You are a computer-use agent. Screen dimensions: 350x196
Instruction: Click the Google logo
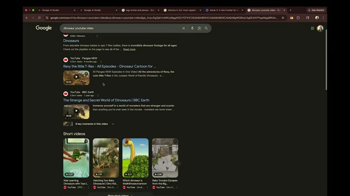click(44, 28)
